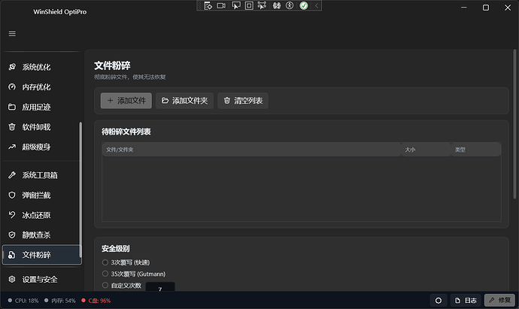
Task: Minimize the WinShield OptiPro window
Action: [x=464, y=8]
